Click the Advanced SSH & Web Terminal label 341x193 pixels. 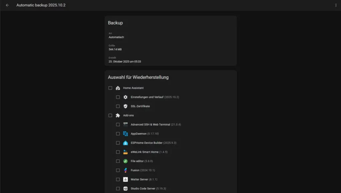click(x=150, y=125)
